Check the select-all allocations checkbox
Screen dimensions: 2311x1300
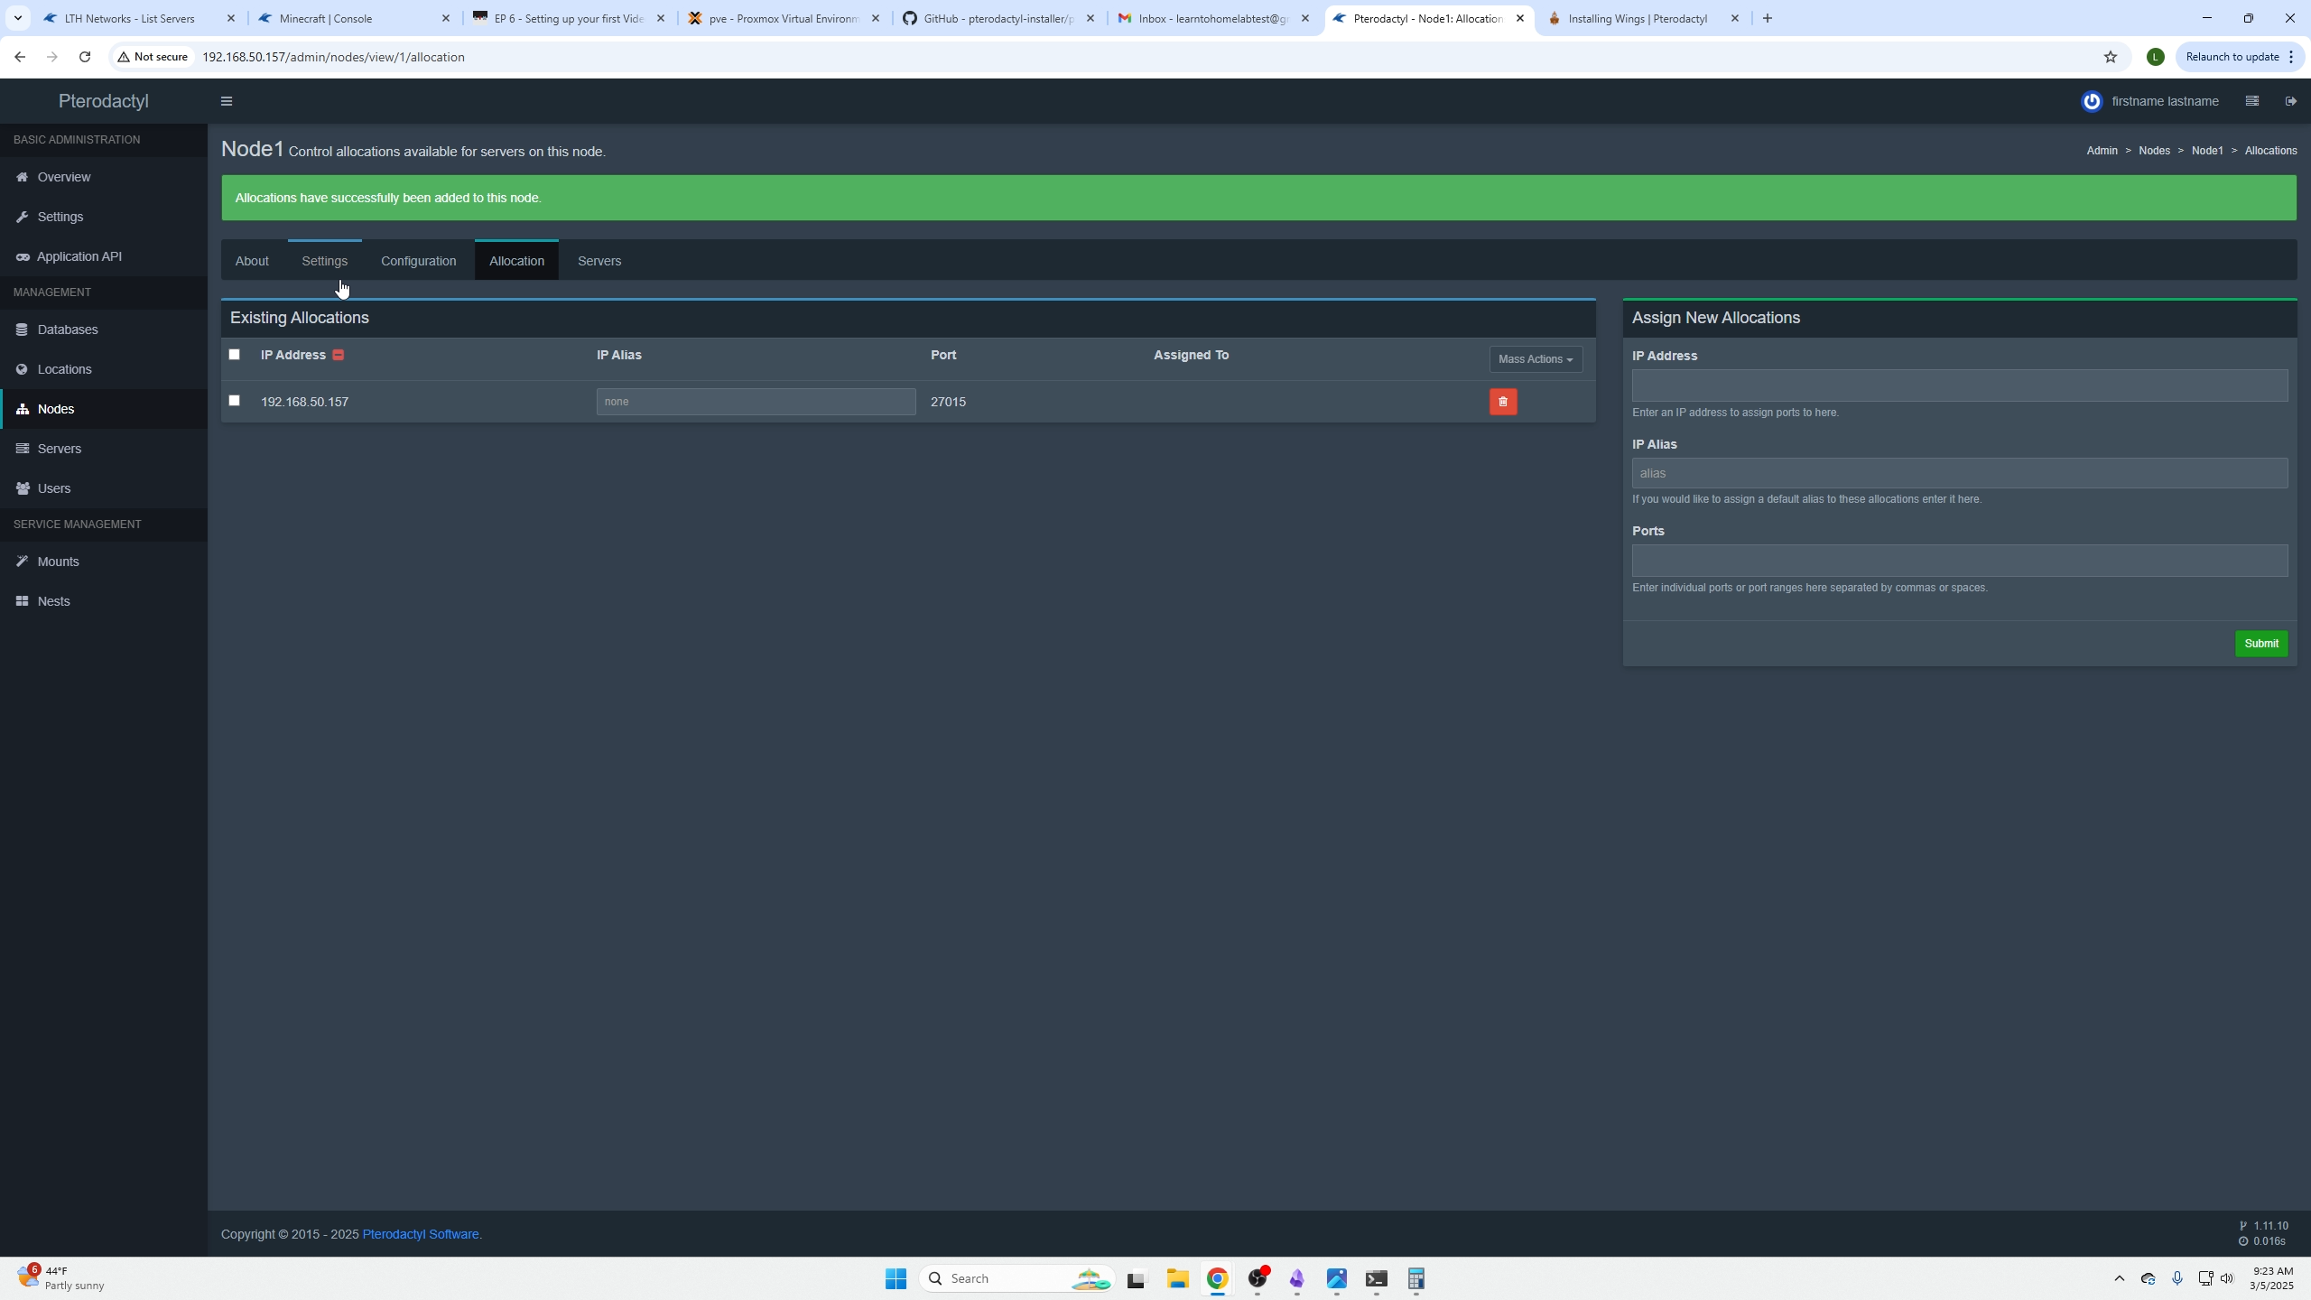[235, 354]
